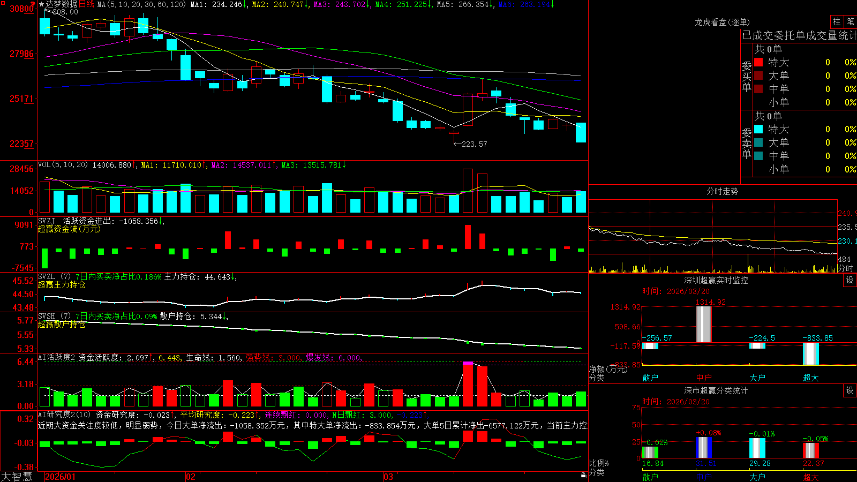Click the lock icon at chart bottom-right

[x=583, y=475]
